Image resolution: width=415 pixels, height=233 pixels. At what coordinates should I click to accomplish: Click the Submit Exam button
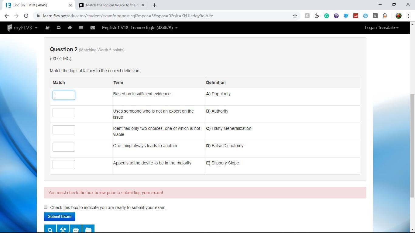[x=60, y=217]
